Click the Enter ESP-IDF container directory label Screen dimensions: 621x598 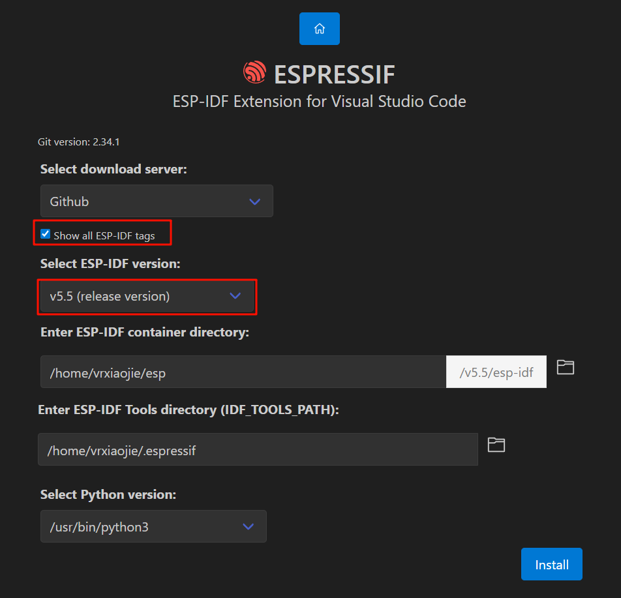[144, 332]
